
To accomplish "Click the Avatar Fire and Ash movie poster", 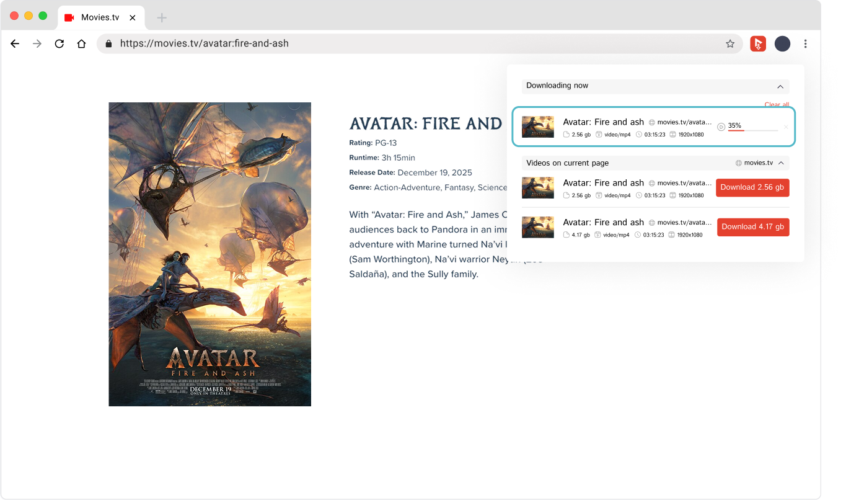I will [x=209, y=254].
